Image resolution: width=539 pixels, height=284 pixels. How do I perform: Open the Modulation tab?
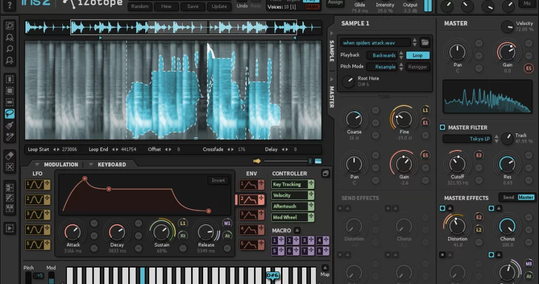point(61,165)
